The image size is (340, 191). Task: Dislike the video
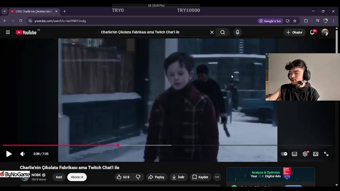coord(138,177)
